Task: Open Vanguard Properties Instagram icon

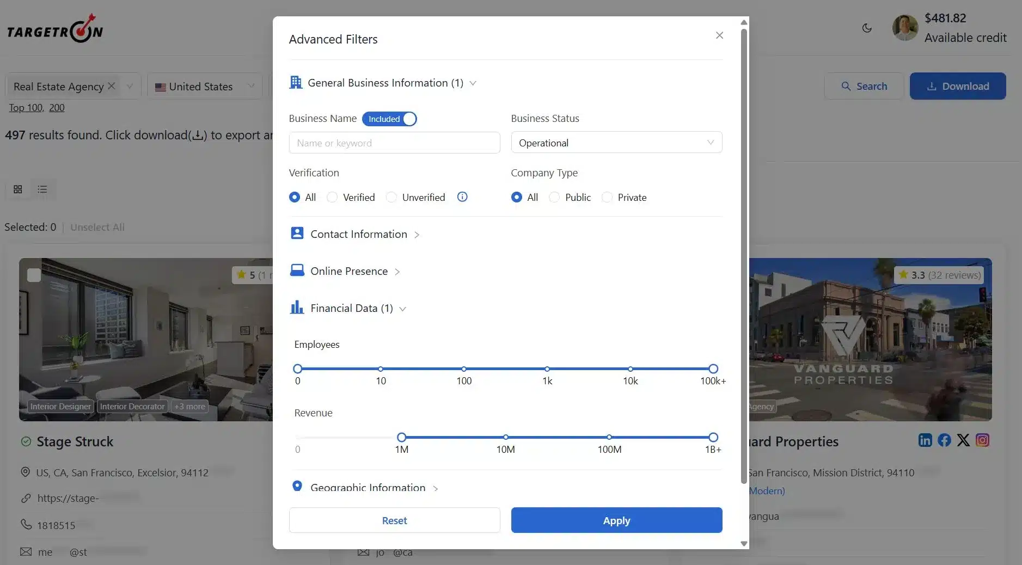Action: tap(982, 440)
